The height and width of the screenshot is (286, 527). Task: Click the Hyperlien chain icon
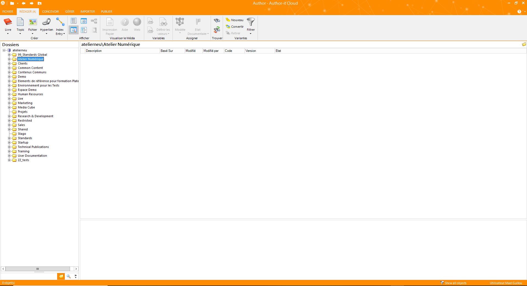point(46,22)
